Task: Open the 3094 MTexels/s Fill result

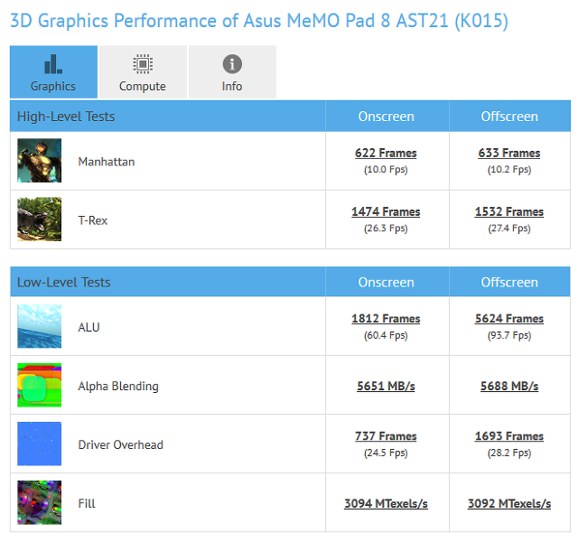Action: click(386, 504)
